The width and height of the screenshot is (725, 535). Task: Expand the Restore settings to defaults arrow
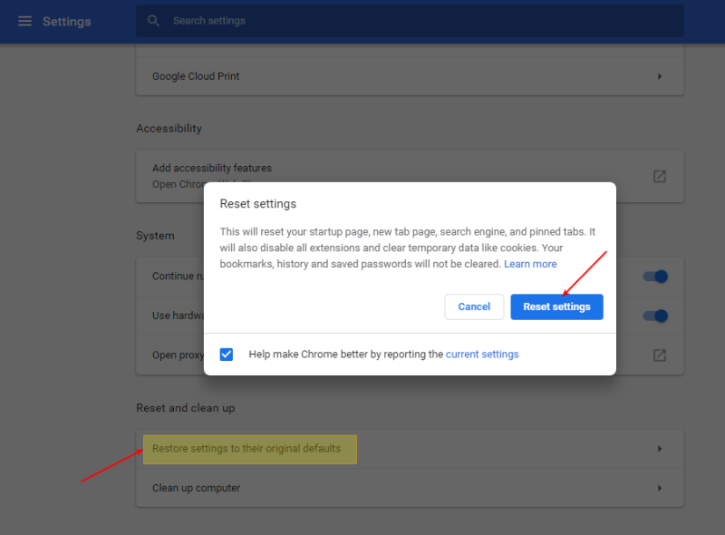[x=660, y=449]
